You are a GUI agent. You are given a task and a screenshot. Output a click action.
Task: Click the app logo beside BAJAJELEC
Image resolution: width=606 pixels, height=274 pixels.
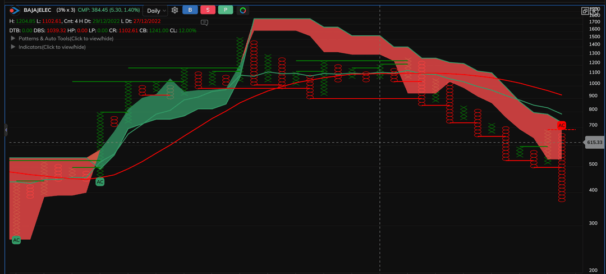point(15,10)
